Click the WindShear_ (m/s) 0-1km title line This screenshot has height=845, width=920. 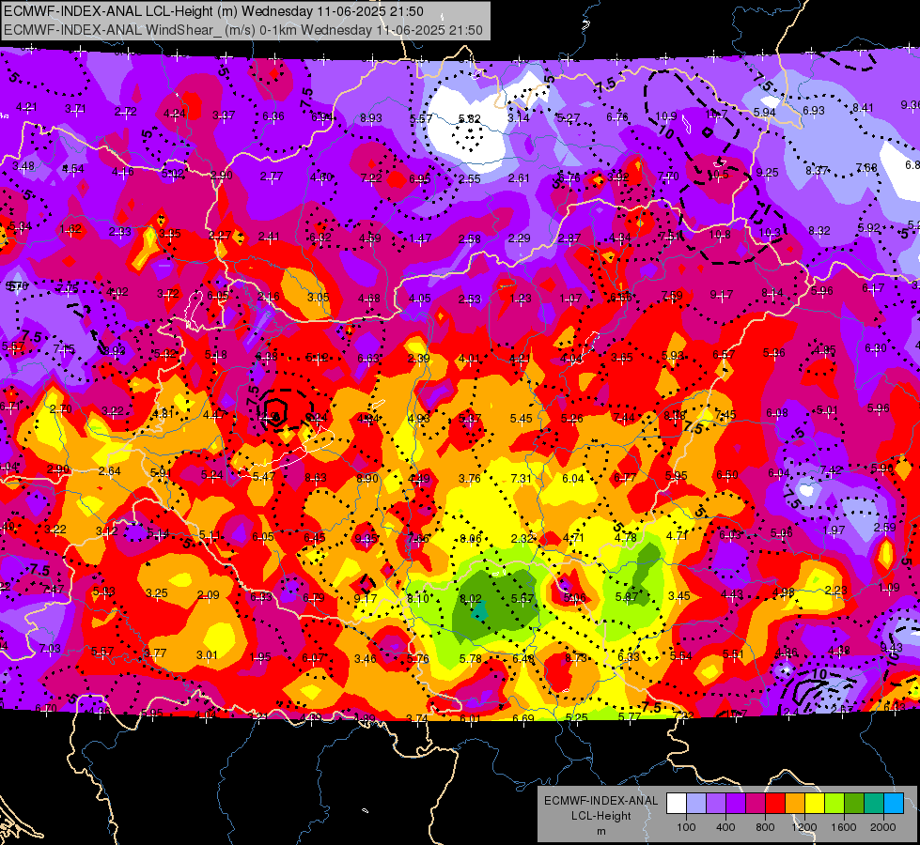click(x=242, y=30)
